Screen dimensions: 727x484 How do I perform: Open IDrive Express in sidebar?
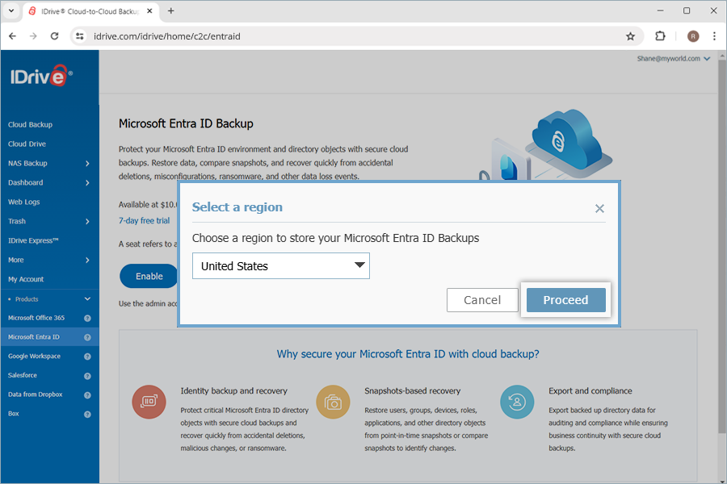click(33, 241)
